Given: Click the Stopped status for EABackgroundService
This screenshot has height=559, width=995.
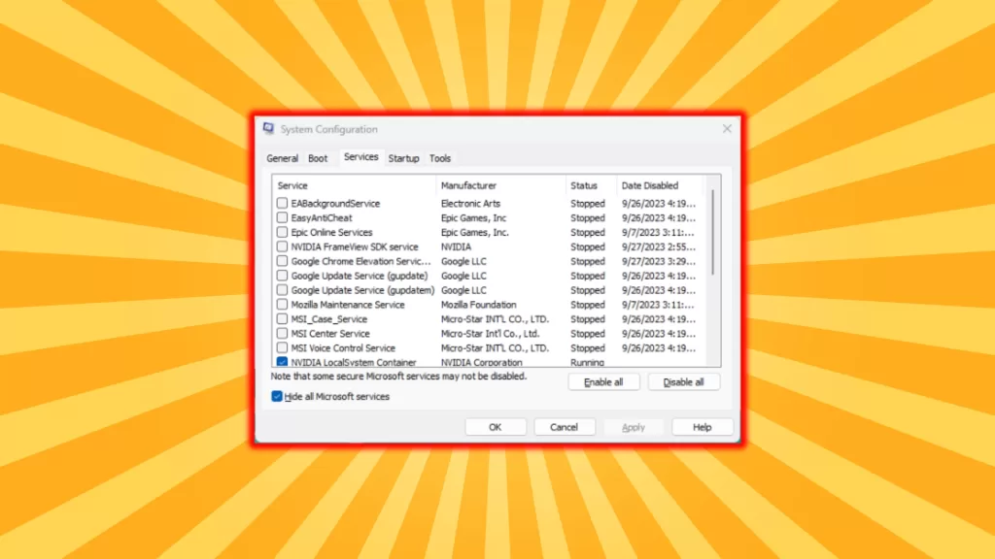Looking at the screenshot, I should point(588,204).
